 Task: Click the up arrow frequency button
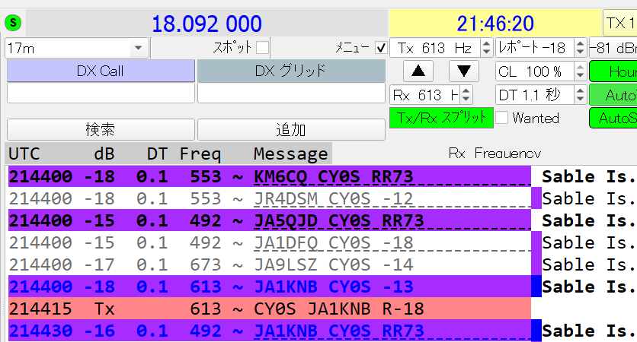[x=418, y=71]
